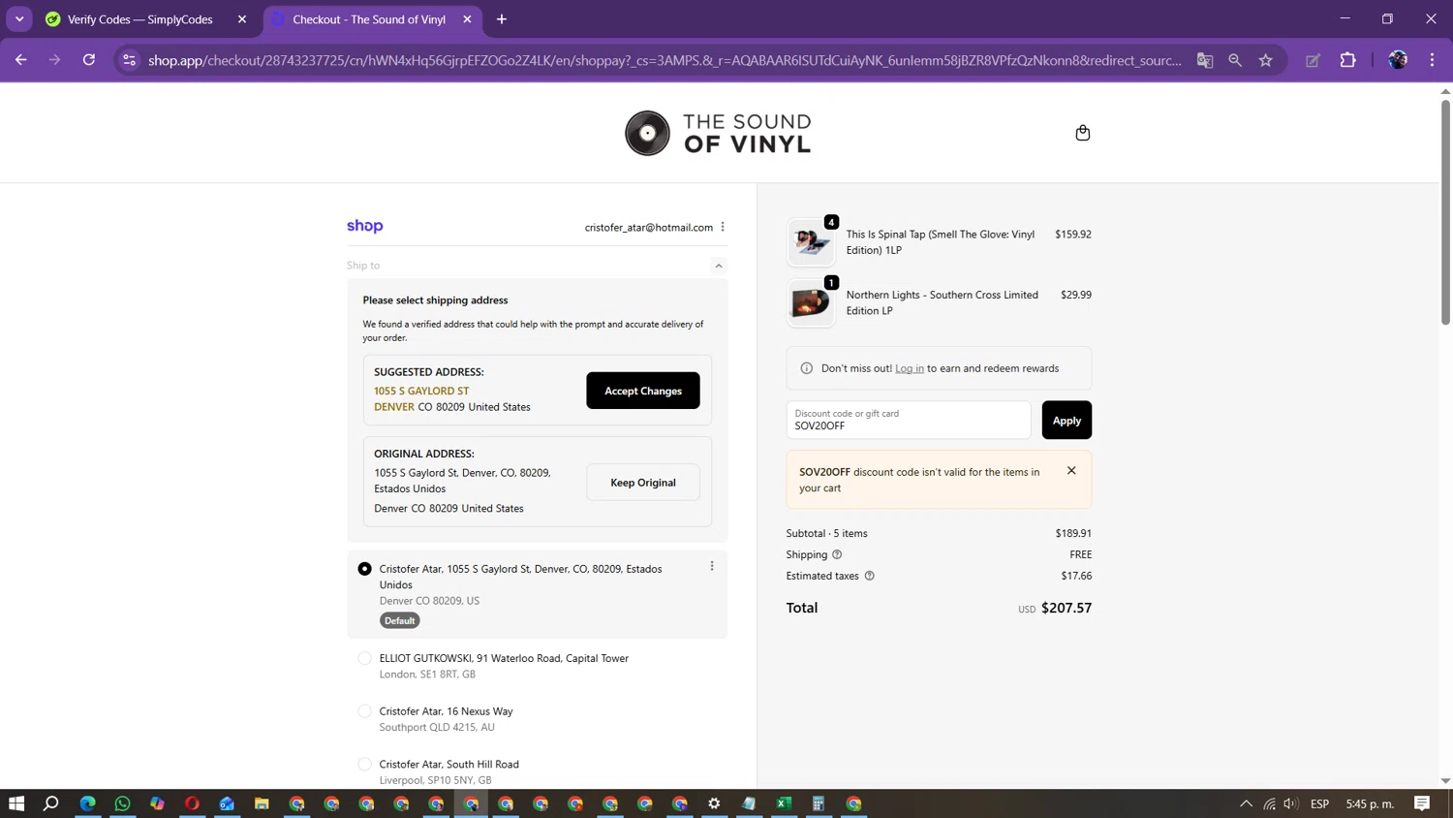The image size is (1453, 818).
Task: Accept the suggested address changes
Action: tap(643, 391)
